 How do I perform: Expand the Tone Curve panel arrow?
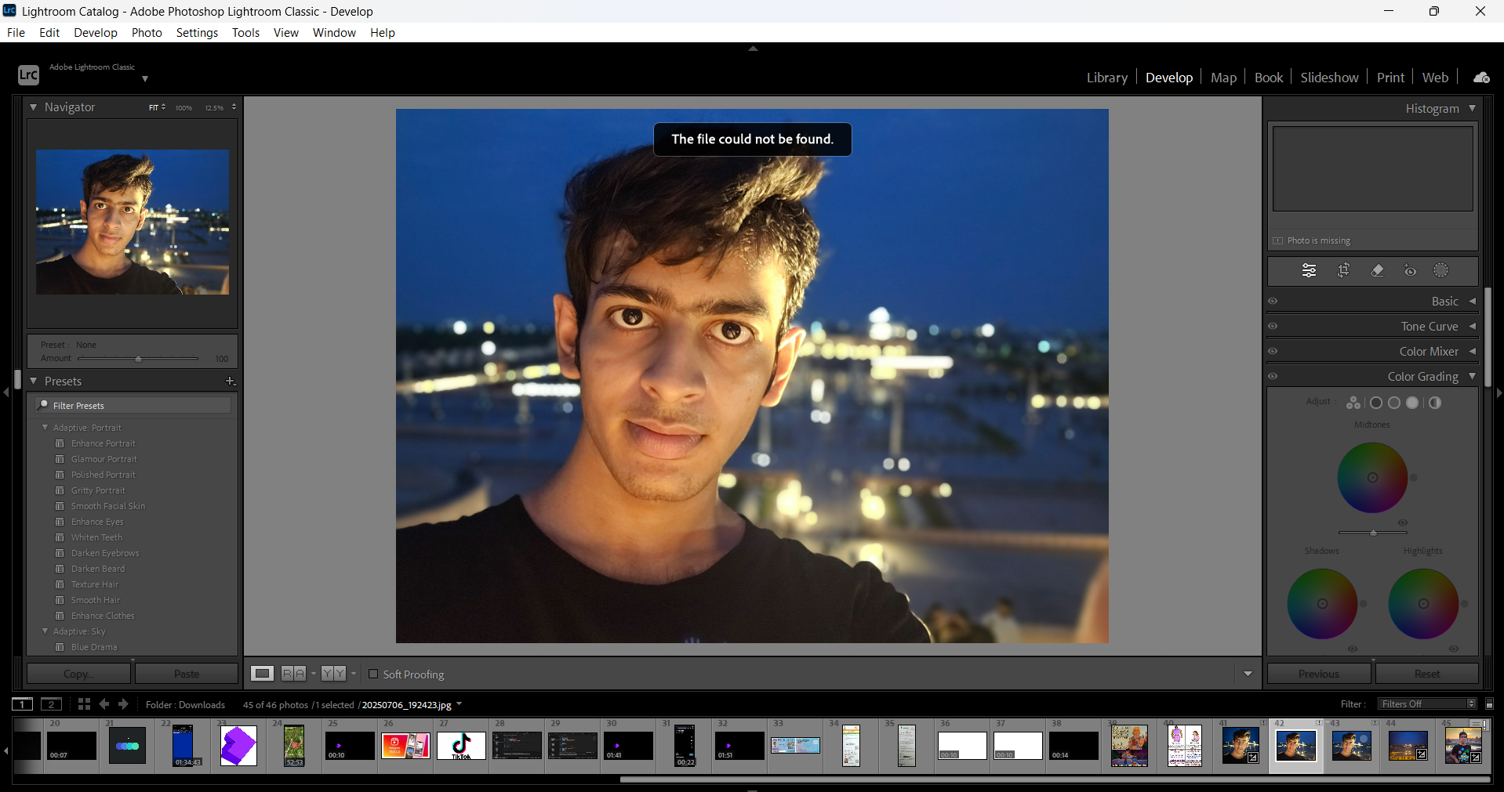[1472, 326]
